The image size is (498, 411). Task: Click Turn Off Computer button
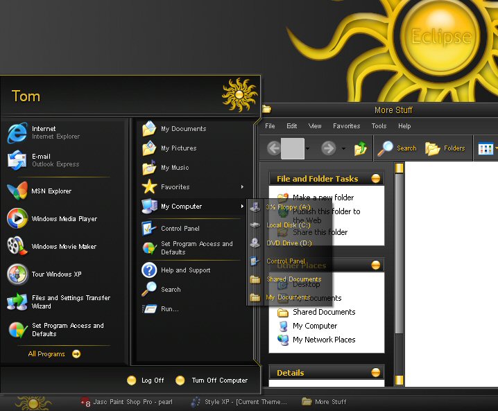click(212, 381)
